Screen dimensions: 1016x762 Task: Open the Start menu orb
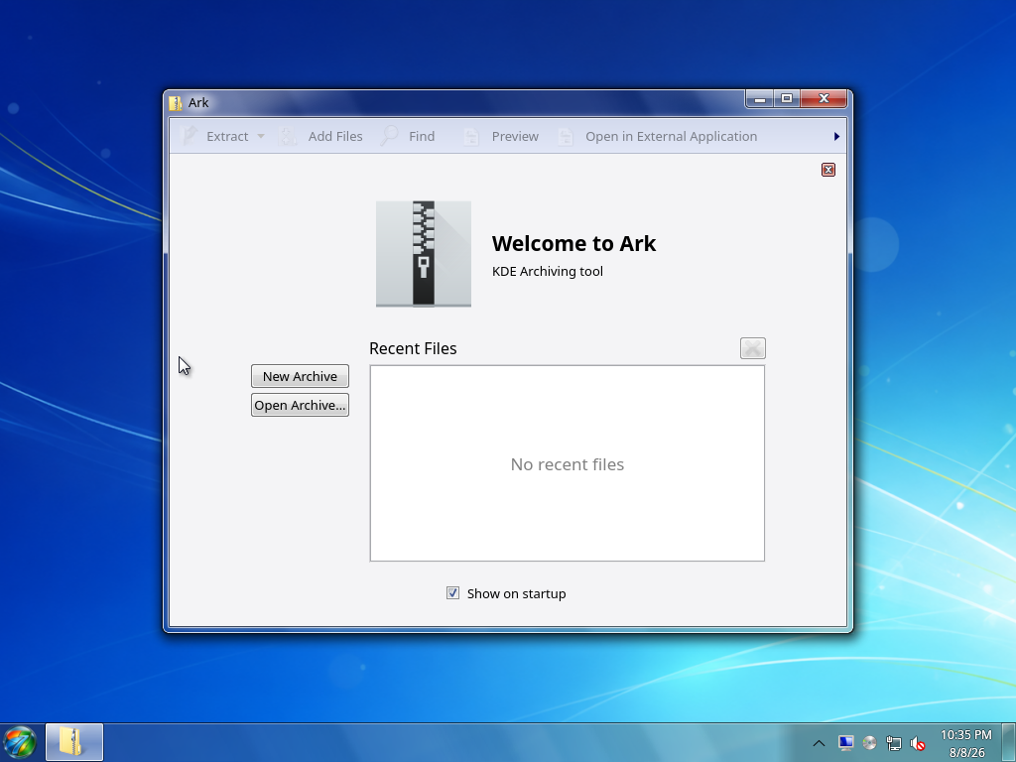[x=20, y=742]
